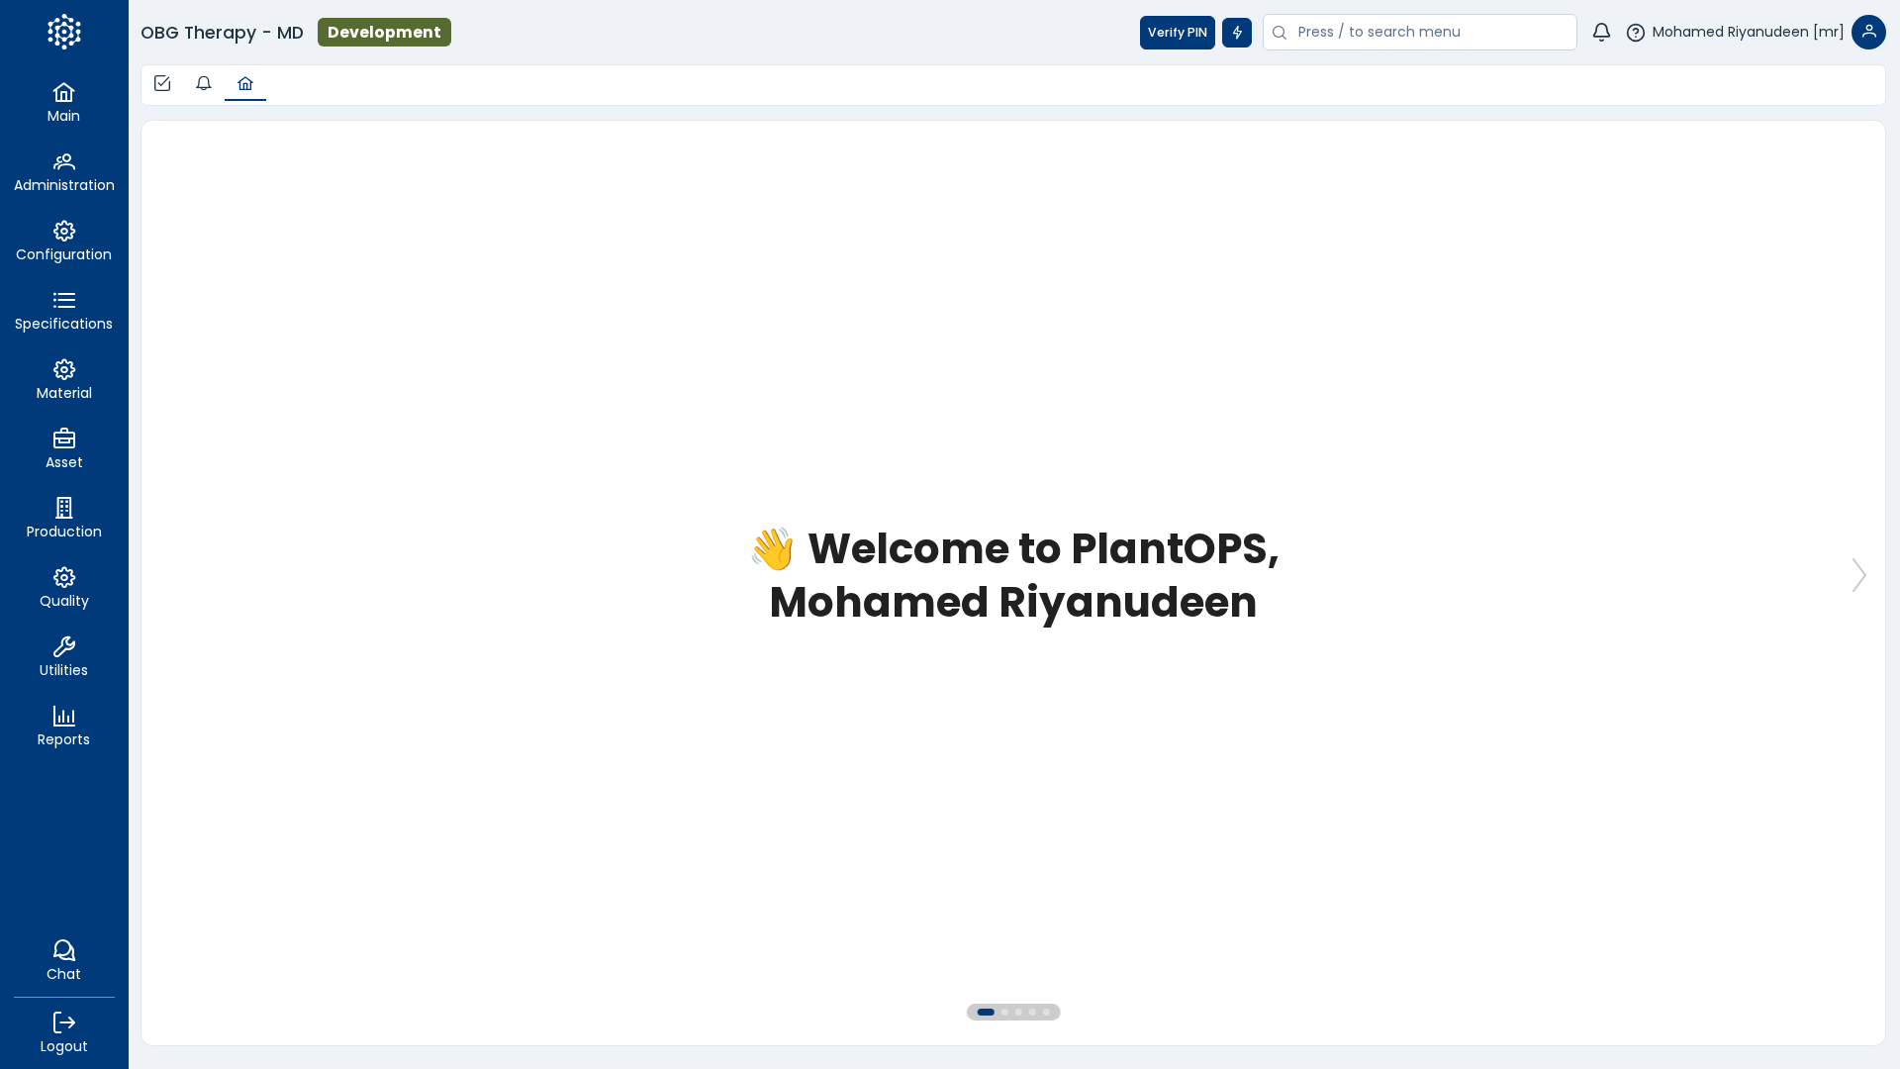Open the user avatar profile menu
Viewport: 1900px width, 1069px height.
point(1868,33)
